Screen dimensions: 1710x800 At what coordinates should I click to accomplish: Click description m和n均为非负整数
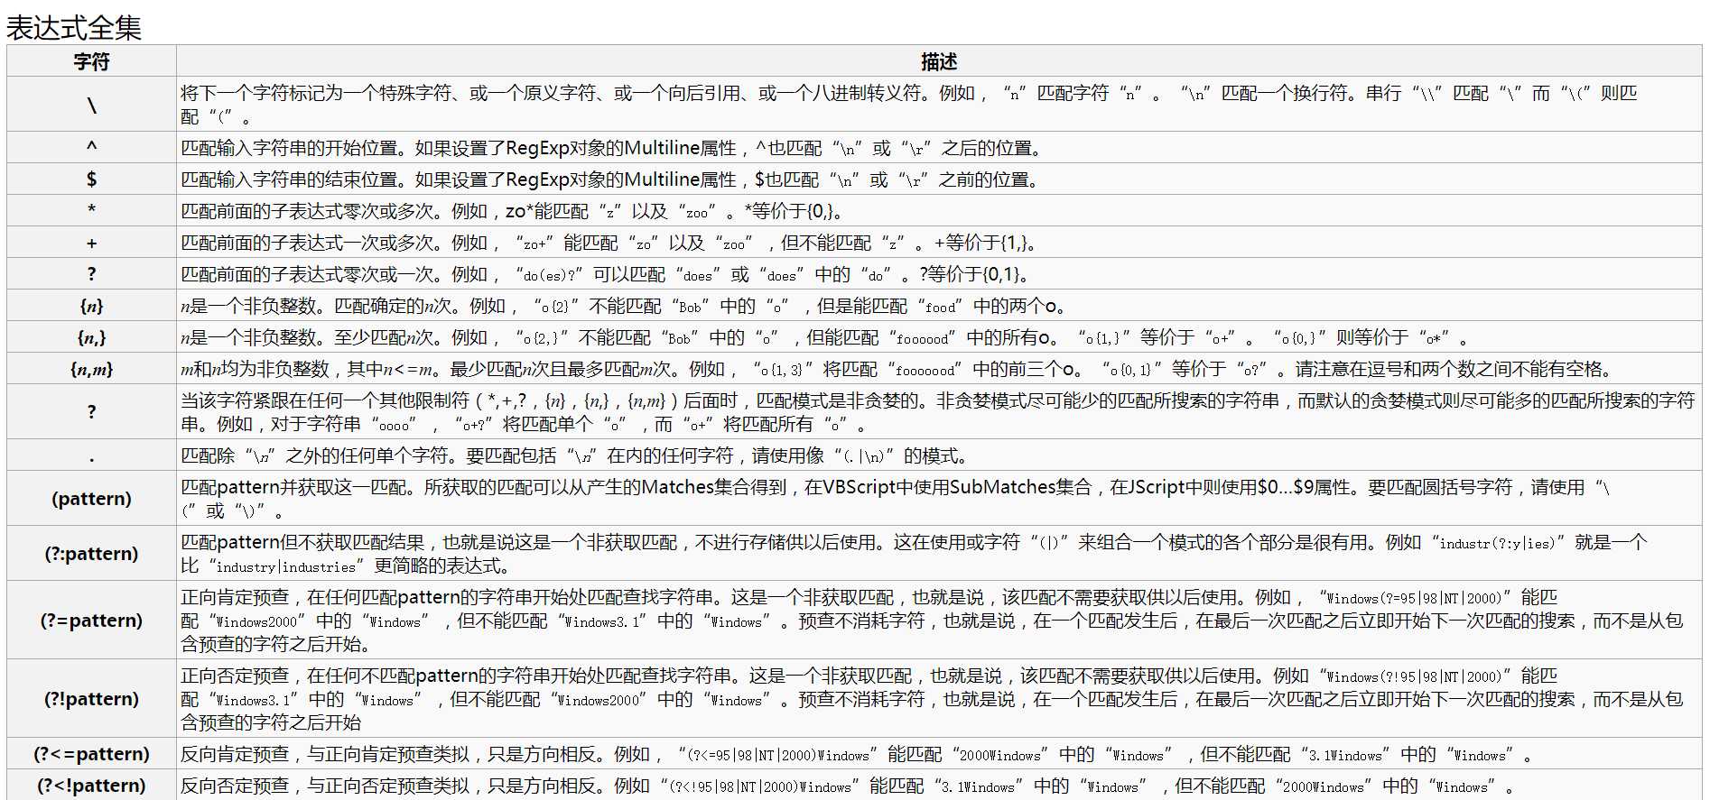pyautogui.click(x=939, y=369)
